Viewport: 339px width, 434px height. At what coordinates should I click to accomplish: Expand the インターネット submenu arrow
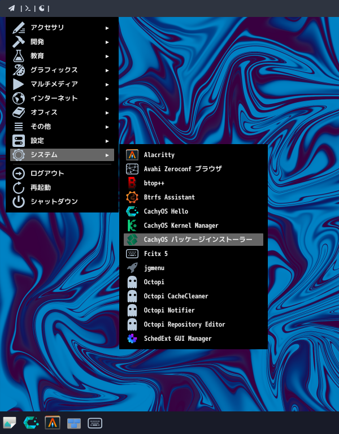107,98
